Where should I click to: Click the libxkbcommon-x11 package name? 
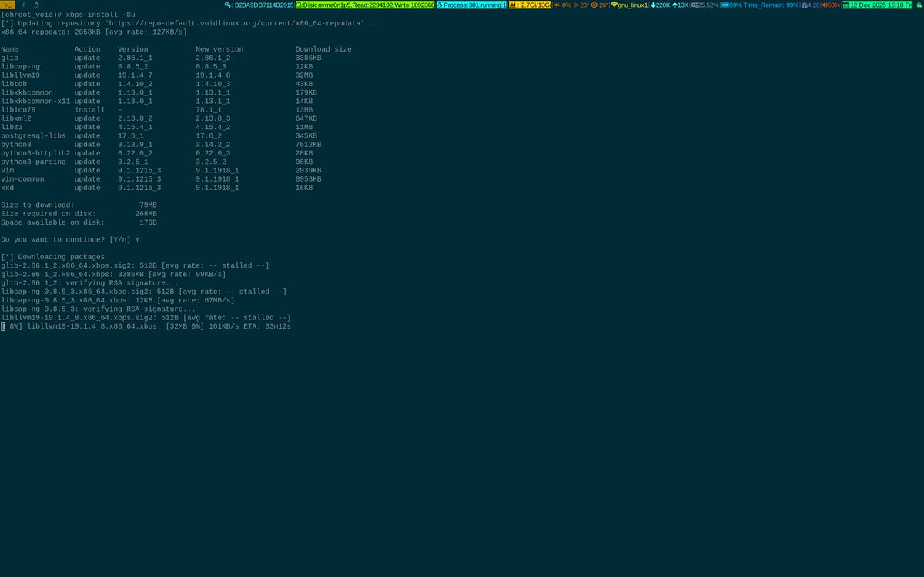pyautogui.click(x=35, y=101)
